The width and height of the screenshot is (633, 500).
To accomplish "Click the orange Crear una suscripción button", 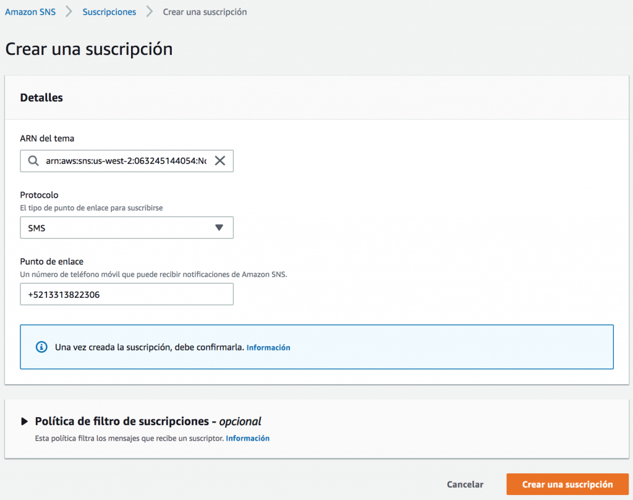I will pyautogui.click(x=567, y=485).
